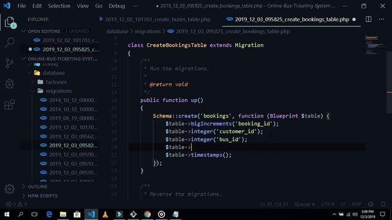
Task: Launch Google Chrome from taskbar
Action: coord(147,215)
